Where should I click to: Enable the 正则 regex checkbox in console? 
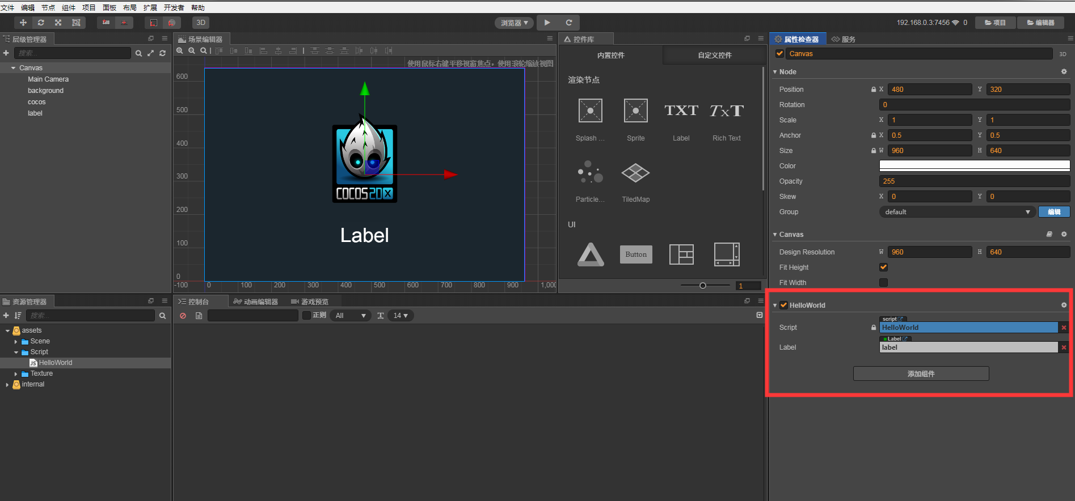[x=306, y=315]
